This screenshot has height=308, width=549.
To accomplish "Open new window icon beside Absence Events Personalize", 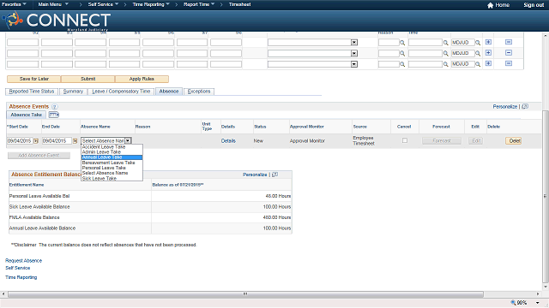I will [525, 106].
